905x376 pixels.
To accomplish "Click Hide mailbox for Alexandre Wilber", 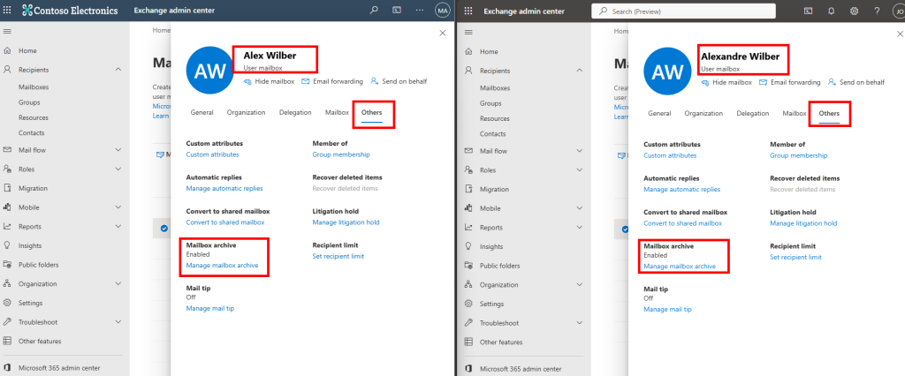I will point(726,82).
